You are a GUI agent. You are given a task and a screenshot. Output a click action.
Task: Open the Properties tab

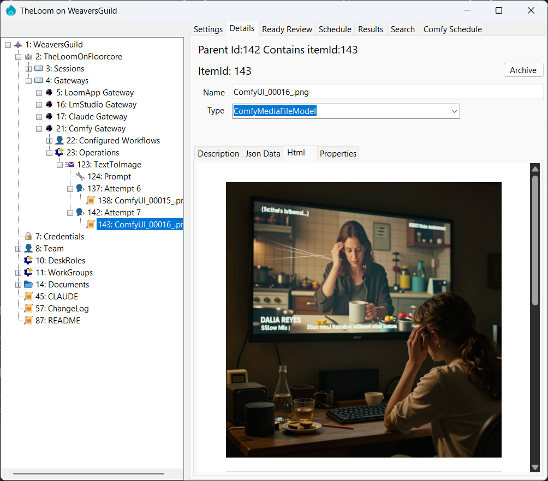[338, 154]
